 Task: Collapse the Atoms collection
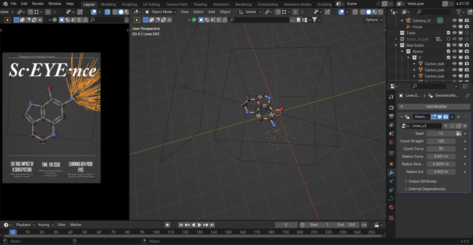click(x=402, y=51)
